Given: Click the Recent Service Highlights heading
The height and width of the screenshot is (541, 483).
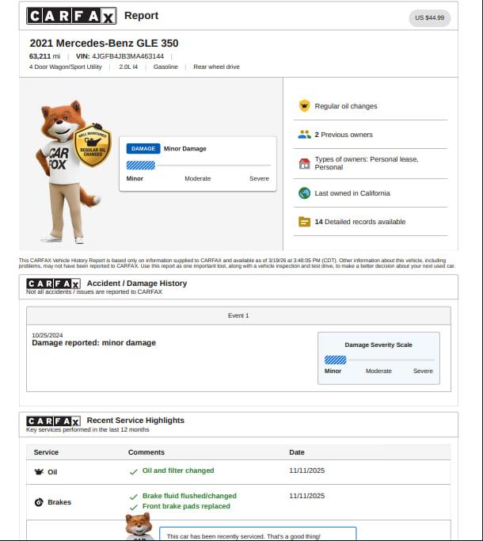Looking at the screenshot, I should click(x=135, y=421).
